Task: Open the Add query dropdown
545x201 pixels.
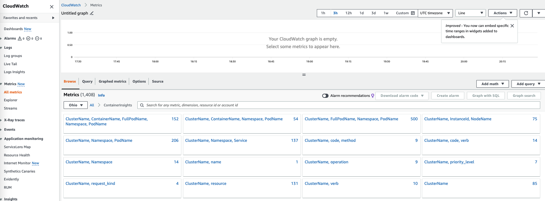Action: pos(528,84)
